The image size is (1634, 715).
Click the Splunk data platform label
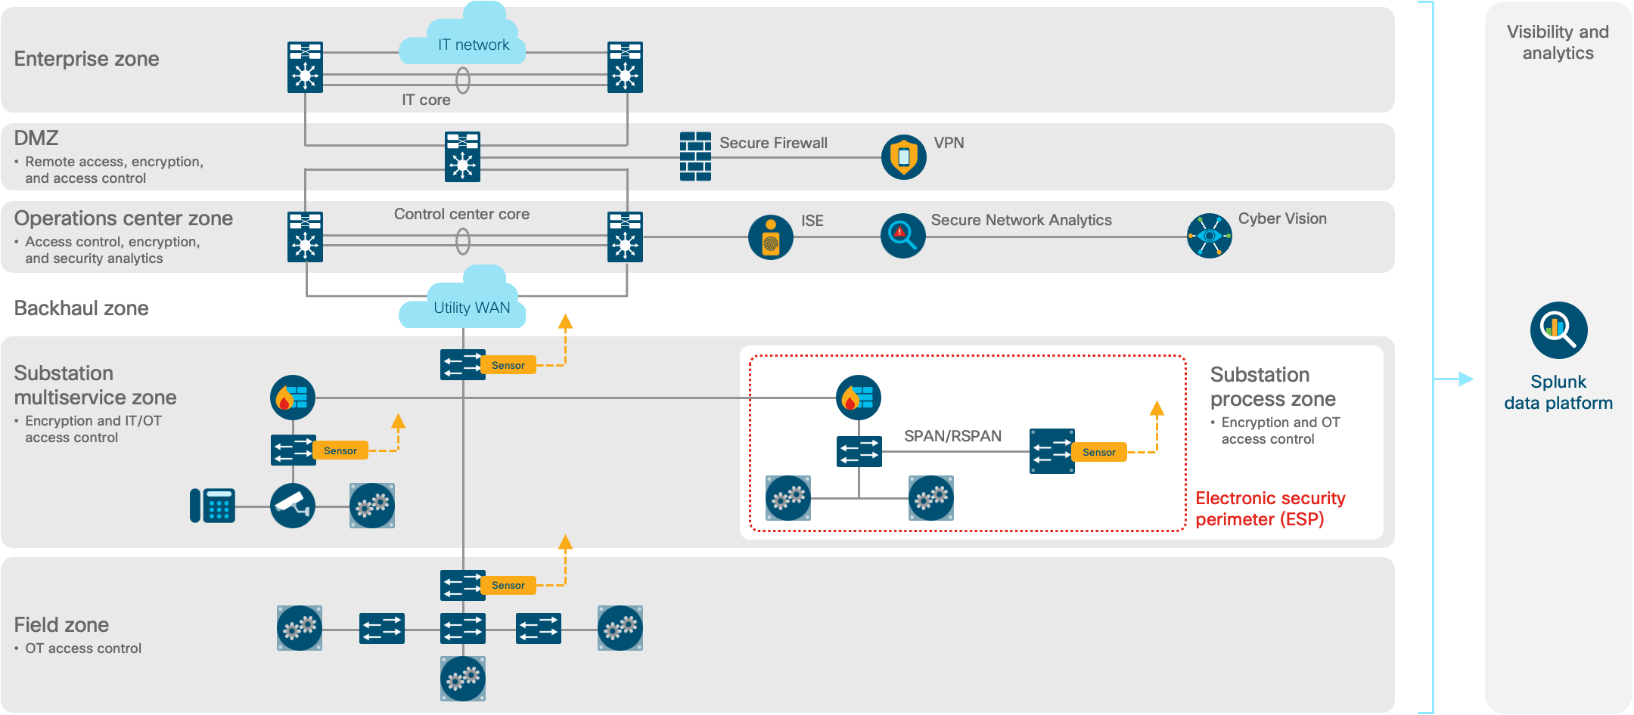coord(1558,392)
